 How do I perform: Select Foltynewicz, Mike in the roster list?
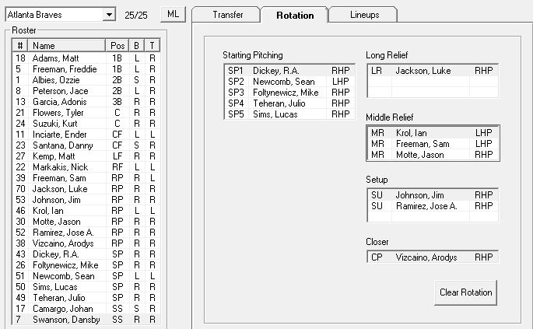pyautogui.click(x=86, y=264)
